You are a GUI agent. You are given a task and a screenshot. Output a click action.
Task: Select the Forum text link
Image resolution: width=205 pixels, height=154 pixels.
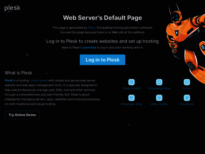point(187,89)
